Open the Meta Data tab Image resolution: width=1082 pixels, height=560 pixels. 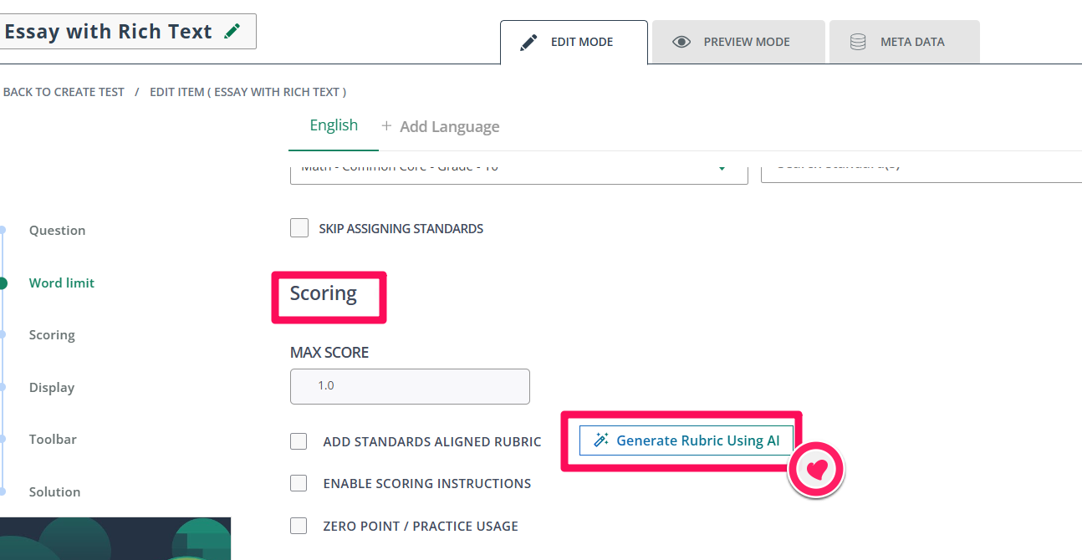[x=904, y=42]
